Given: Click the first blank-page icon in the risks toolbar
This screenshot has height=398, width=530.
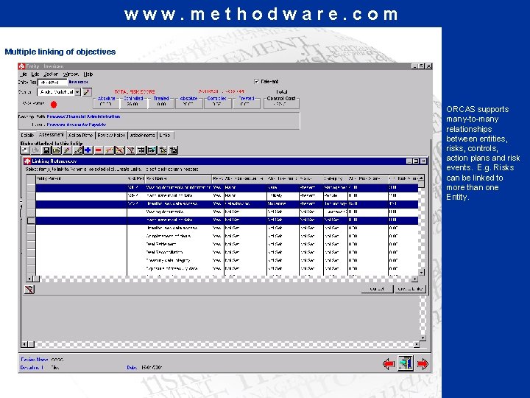Looking at the screenshot, I should [x=25, y=150].
